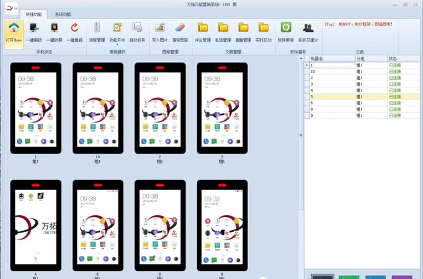
Task: Open 进程管理 process manager
Action: 96,30
